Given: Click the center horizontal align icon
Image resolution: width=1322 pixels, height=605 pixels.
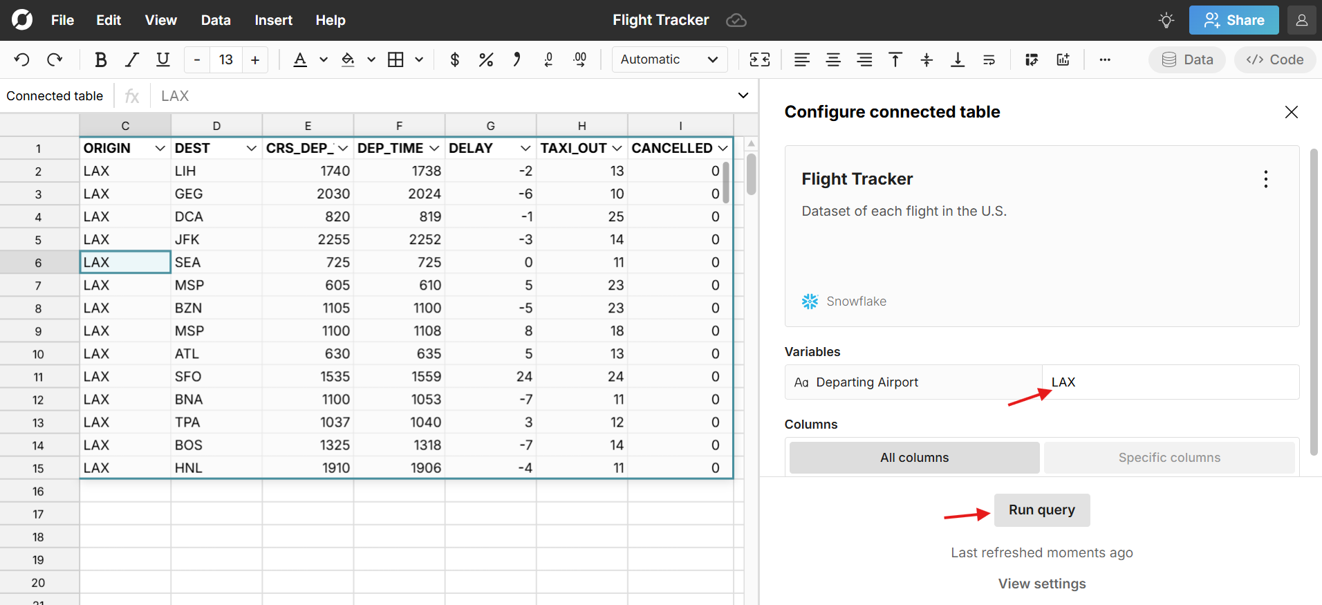Looking at the screenshot, I should [833, 60].
